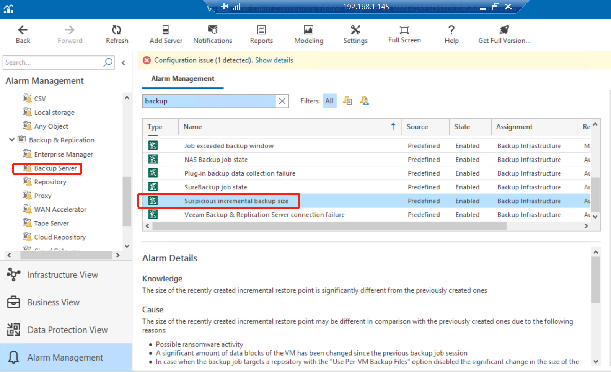Click alarm icon of Job exceeded backup window
This screenshot has width=611, height=372.
click(x=153, y=145)
